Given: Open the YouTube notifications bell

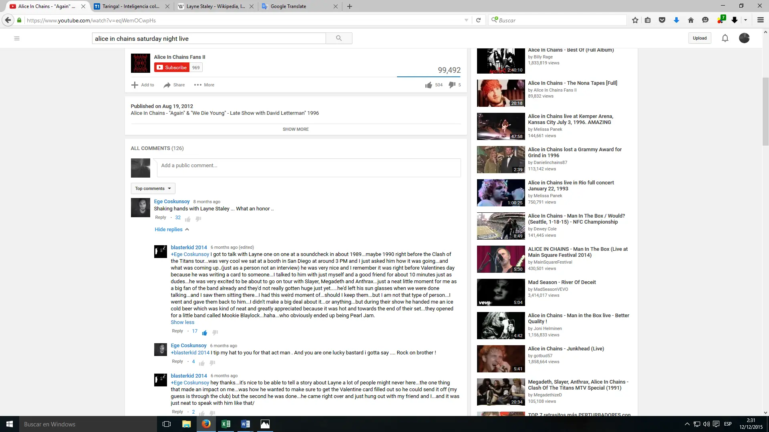Looking at the screenshot, I should 725,38.
